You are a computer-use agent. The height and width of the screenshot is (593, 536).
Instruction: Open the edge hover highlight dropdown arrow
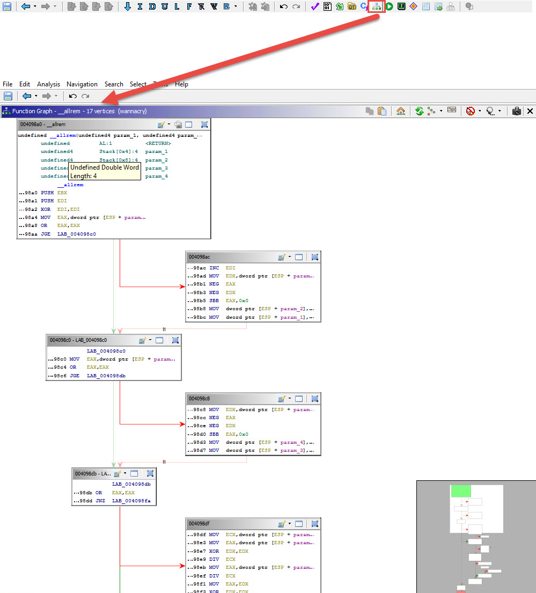click(x=480, y=111)
